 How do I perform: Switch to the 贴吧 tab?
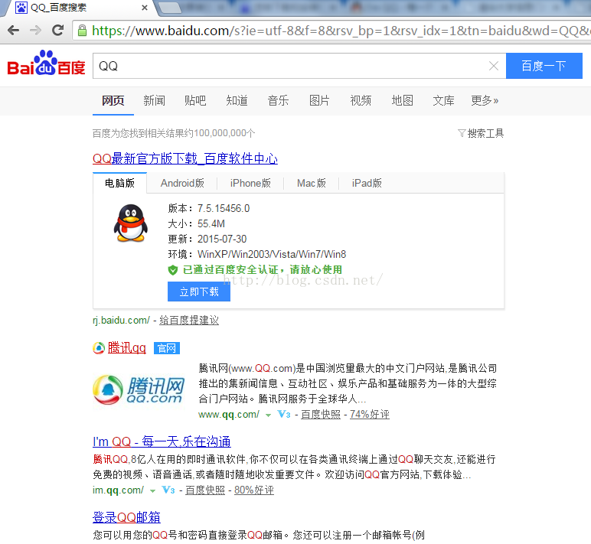[x=195, y=100]
